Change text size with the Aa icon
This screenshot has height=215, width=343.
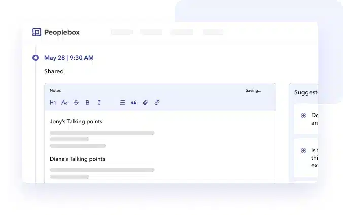tap(64, 103)
